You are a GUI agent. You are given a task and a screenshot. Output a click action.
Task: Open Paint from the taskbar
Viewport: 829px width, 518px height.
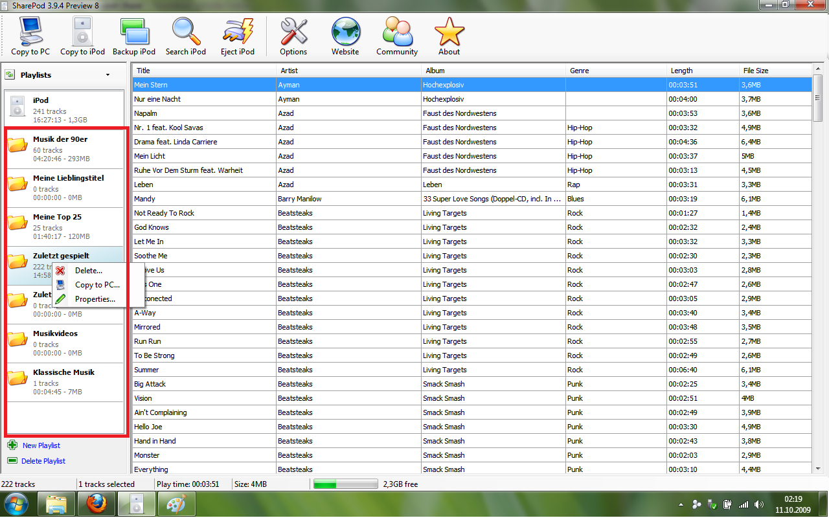[177, 504]
